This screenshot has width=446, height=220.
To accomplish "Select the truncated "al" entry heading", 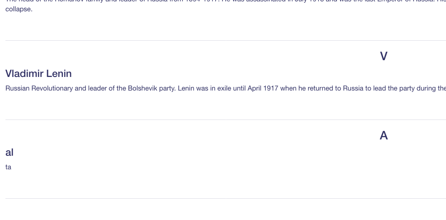I will tap(9, 153).
